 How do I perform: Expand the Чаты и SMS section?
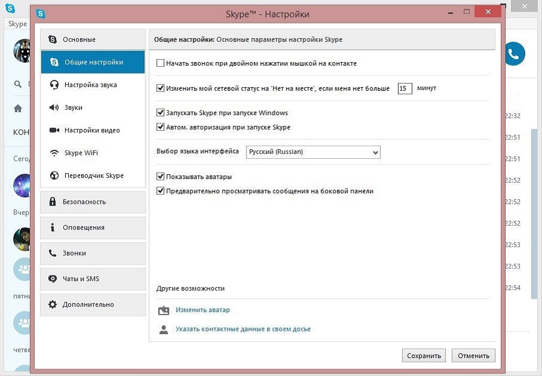[x=93, y=279]
